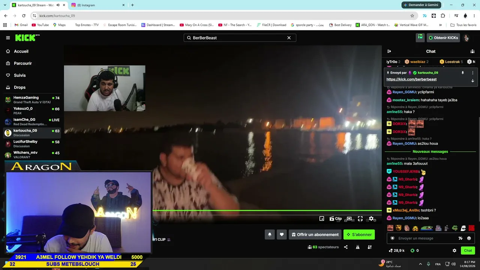
Task: Insert the GG quick emote
Action: pyautogui.click(x=415, y=228)
